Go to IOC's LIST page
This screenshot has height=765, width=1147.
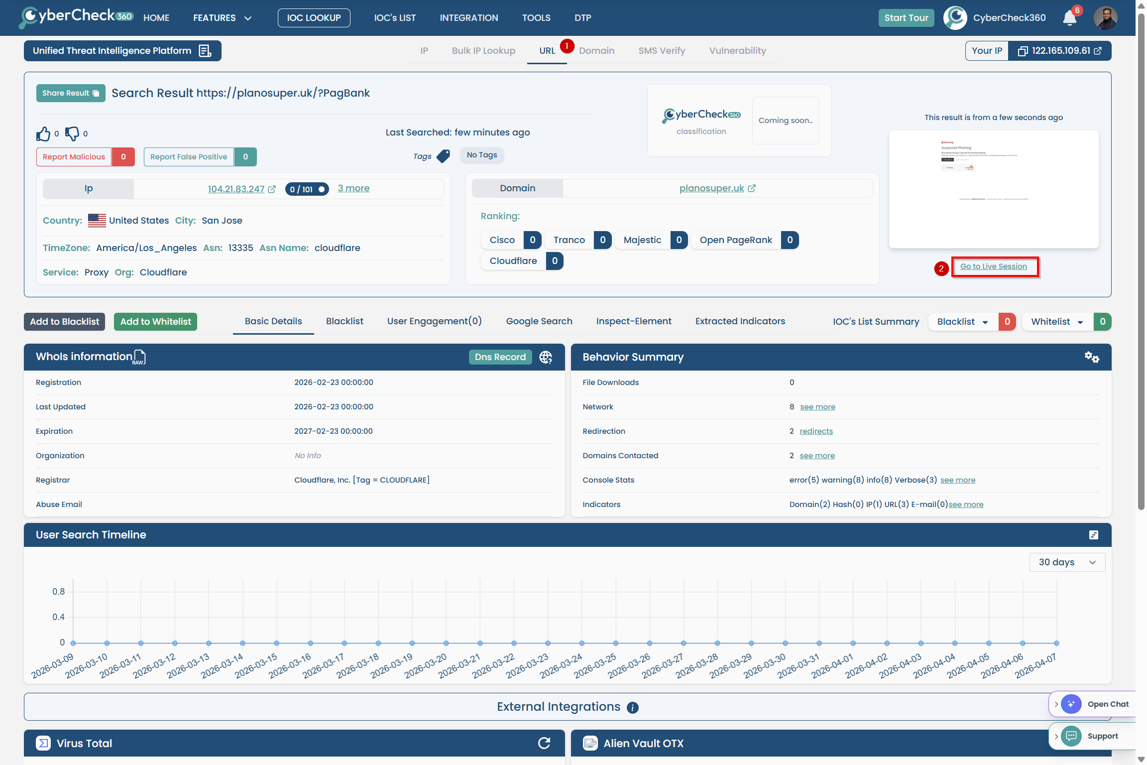[x=395, y=18]
